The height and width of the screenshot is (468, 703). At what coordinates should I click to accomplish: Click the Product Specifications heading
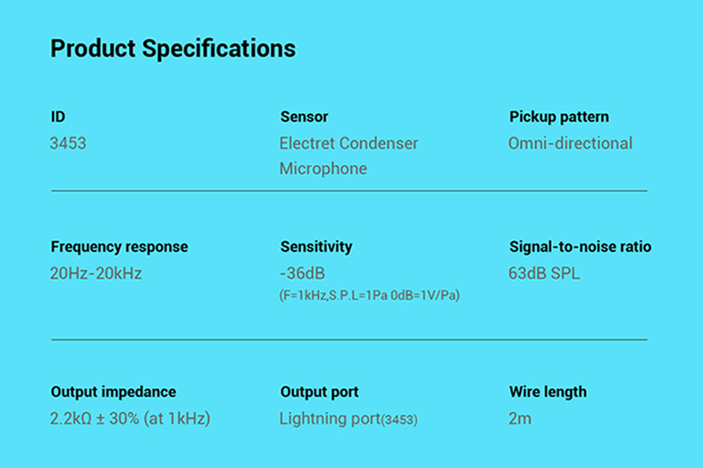173,49
